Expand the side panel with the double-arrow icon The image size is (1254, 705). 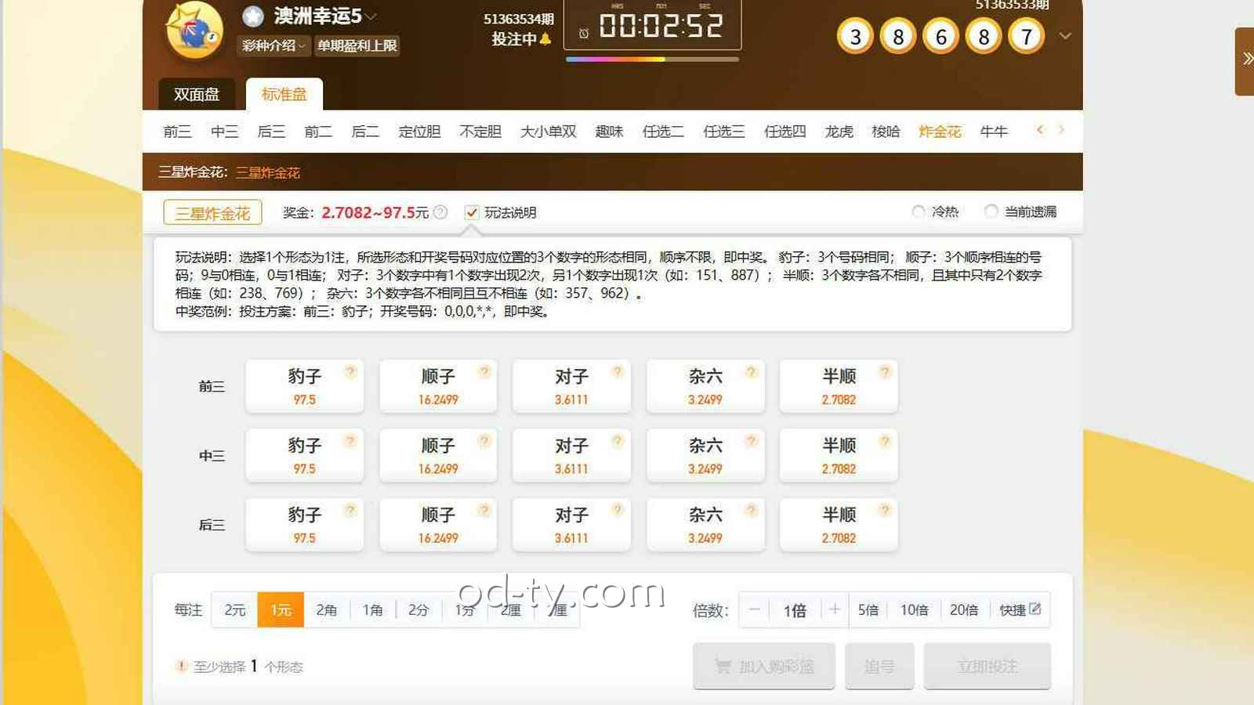[1246, 59]
